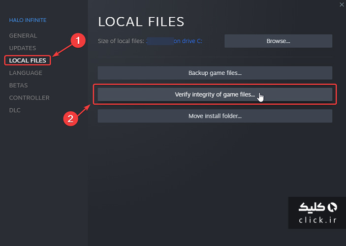Open the Language tab
Viewport: 346px width, 246px height.
pyautogui.click(x=26, y=73)
